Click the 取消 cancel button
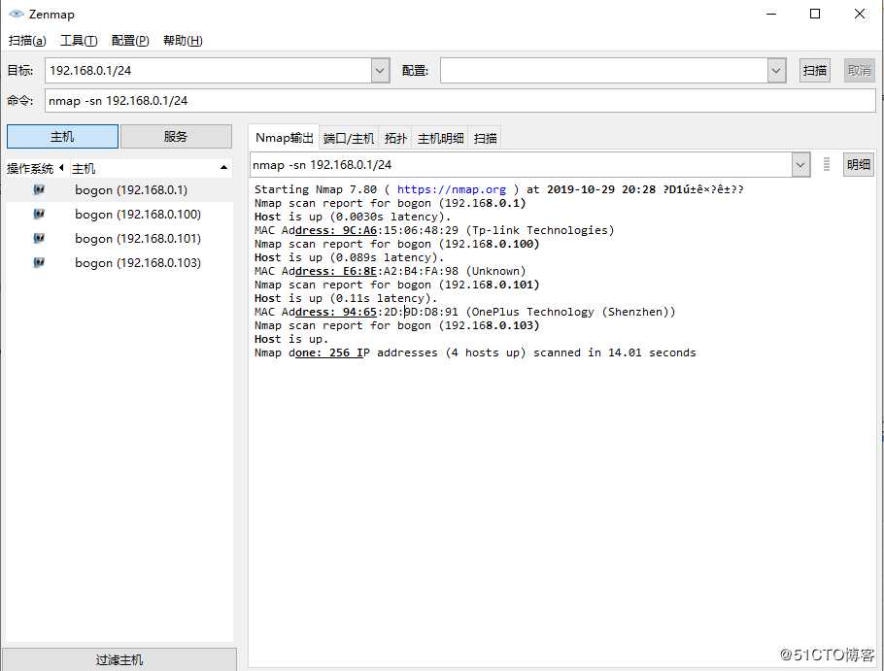 click(859, 71)
